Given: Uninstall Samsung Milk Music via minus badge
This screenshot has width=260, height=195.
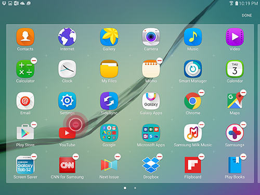Looking at the screenshot, I should pyautogui.click(x=201, y=125).
